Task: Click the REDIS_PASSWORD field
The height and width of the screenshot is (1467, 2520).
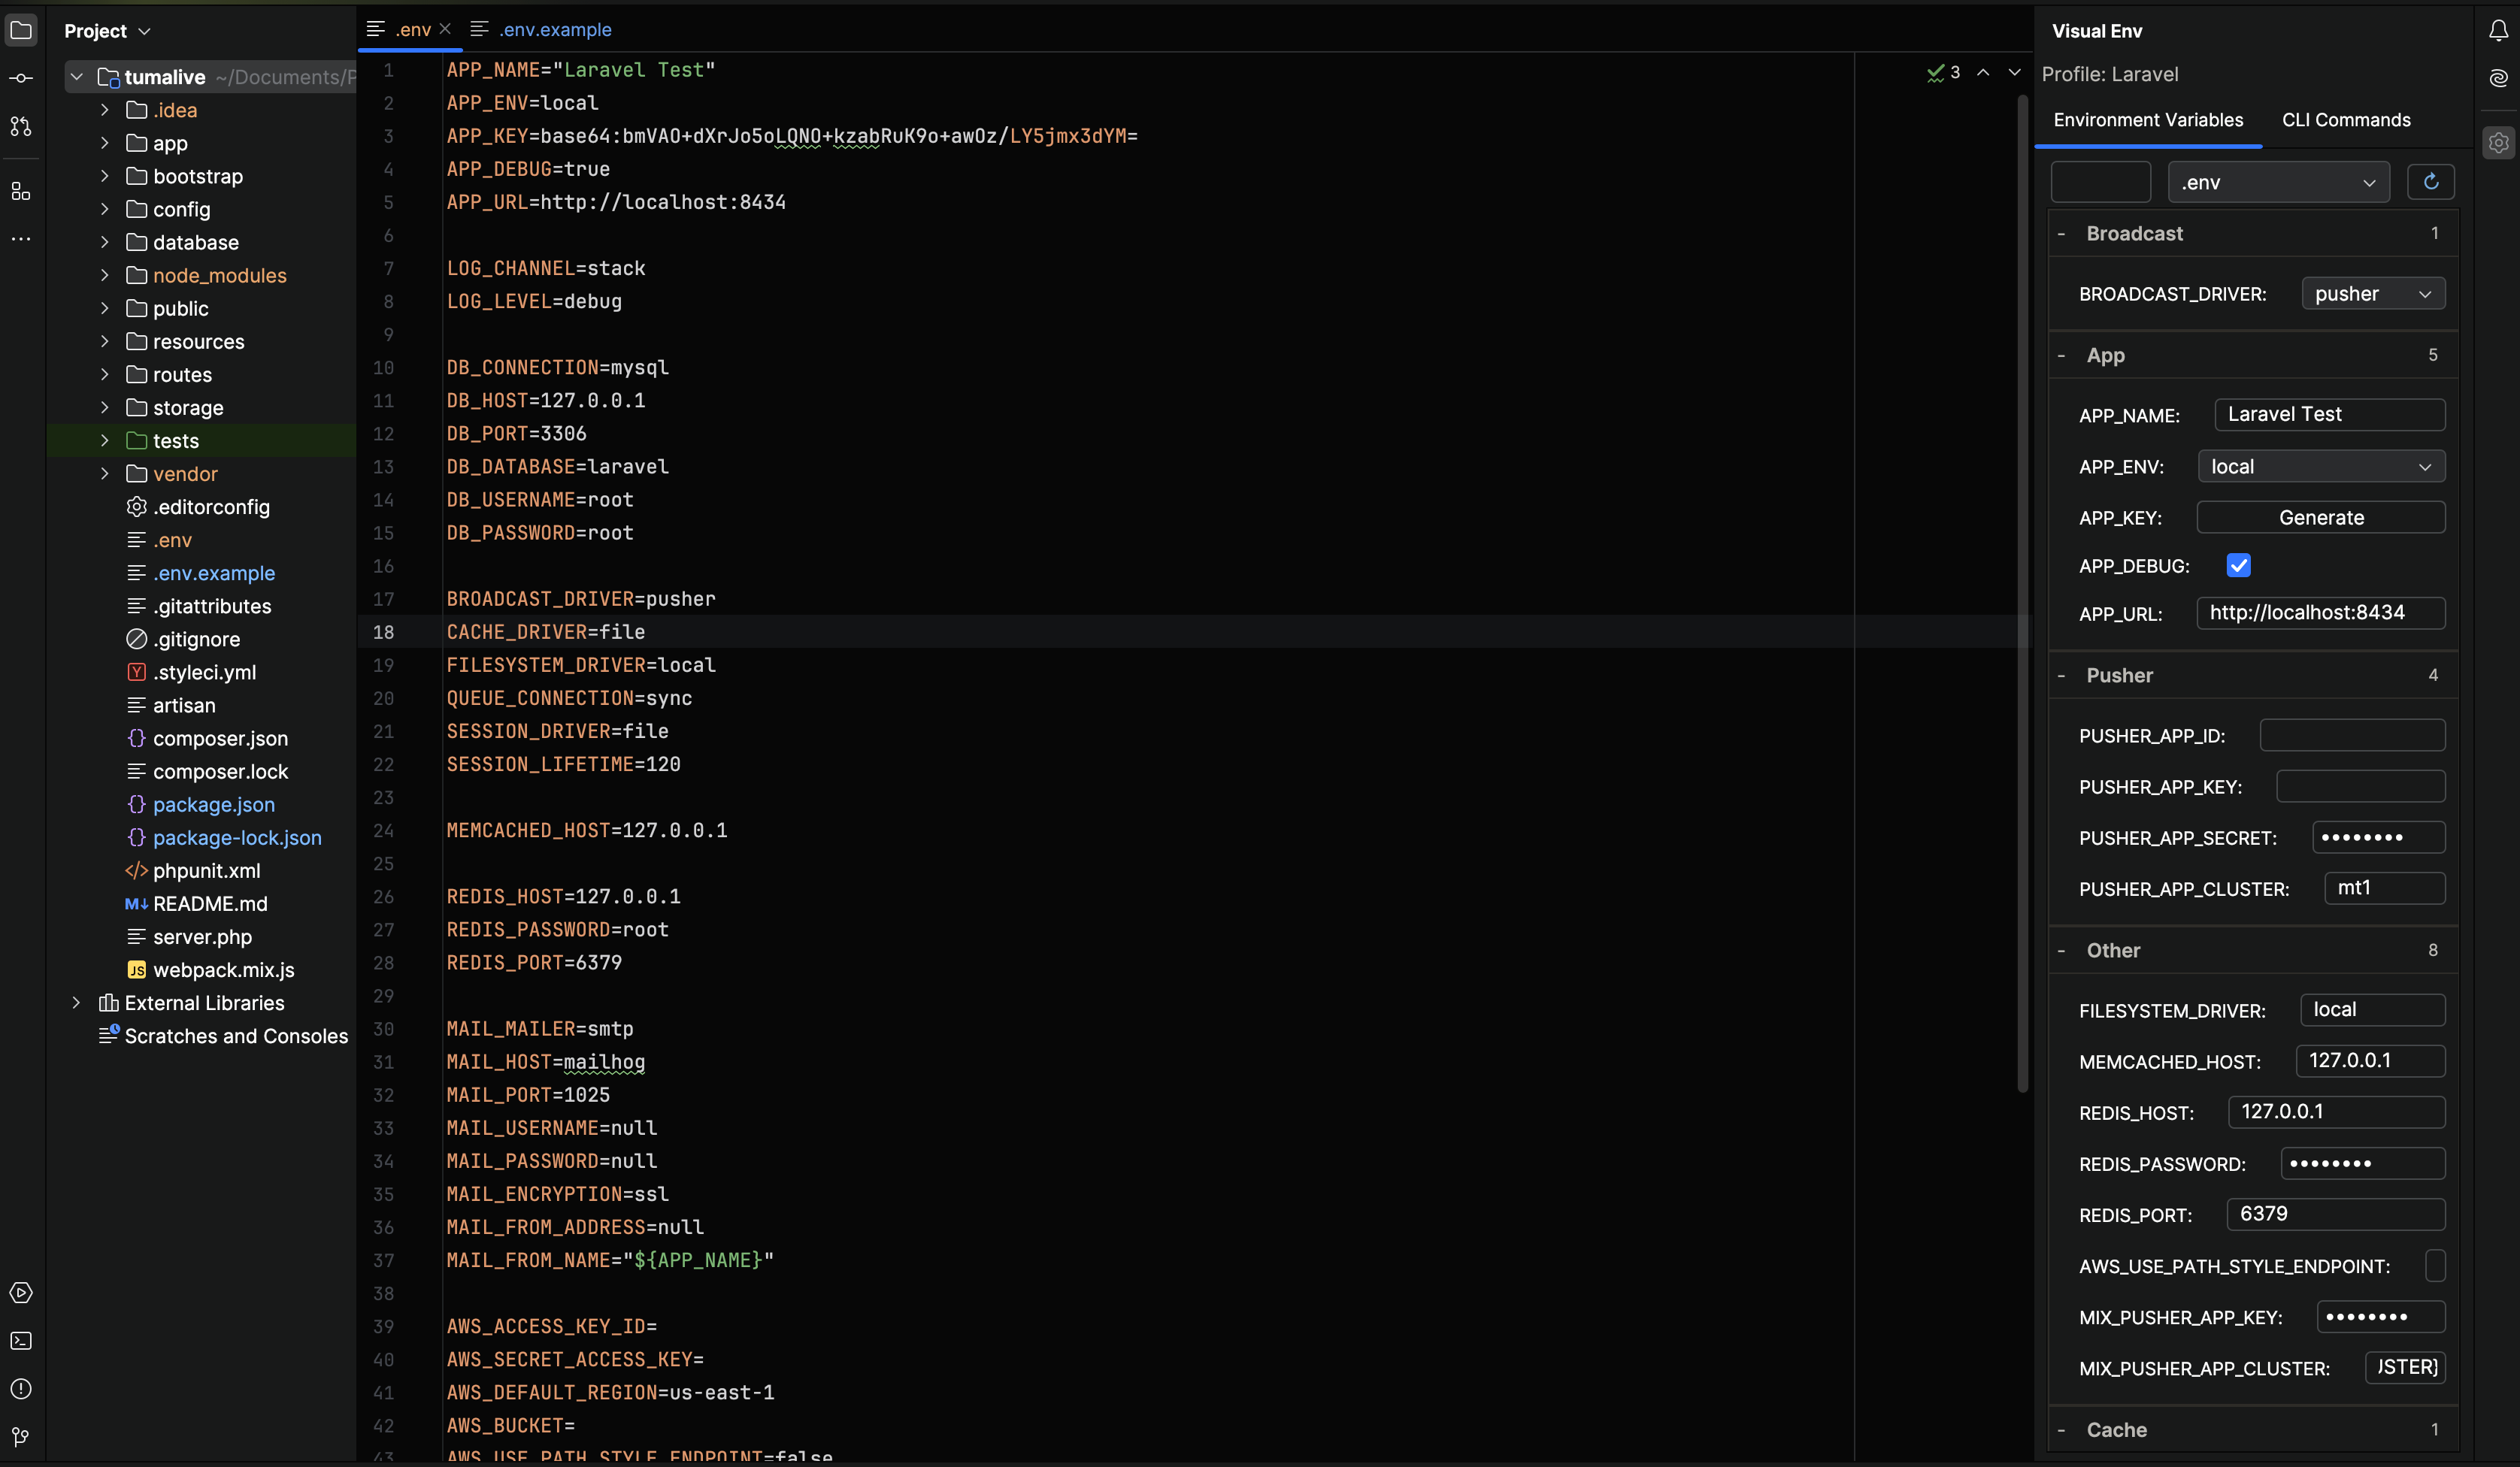Action: (2363, 1163)
